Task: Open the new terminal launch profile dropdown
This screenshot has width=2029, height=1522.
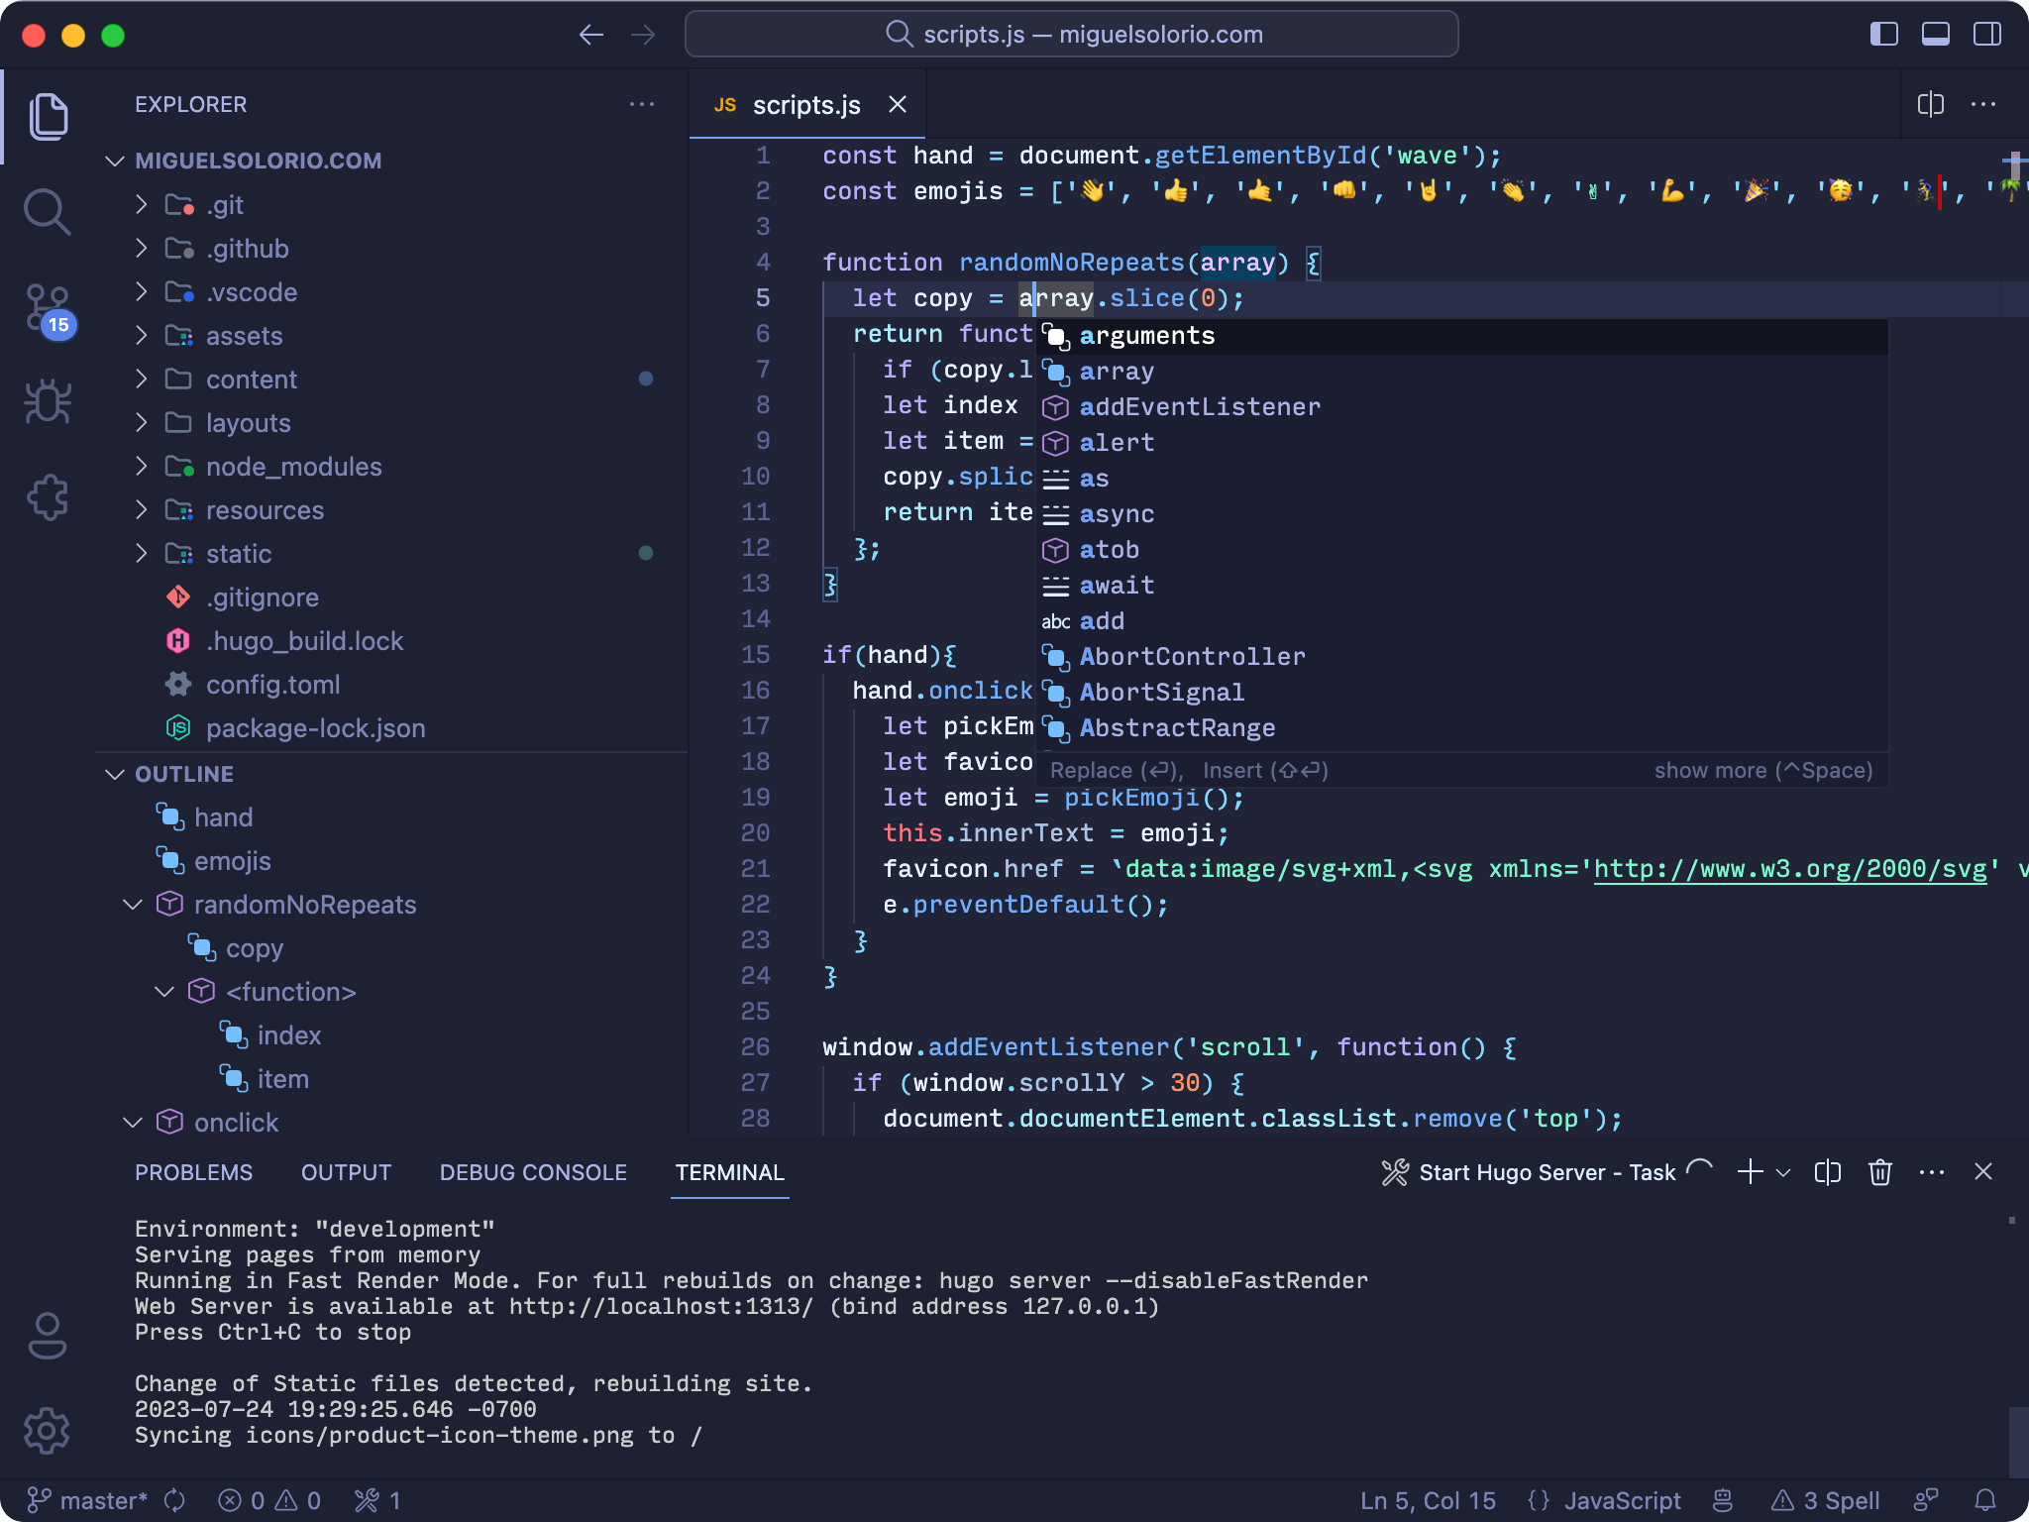Action: (1783, 1172)
